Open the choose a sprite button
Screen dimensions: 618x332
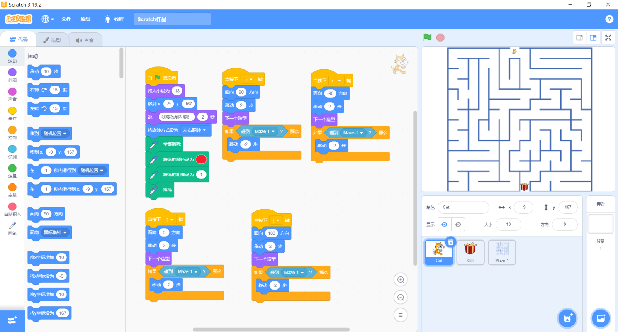(x=567, y=318)
